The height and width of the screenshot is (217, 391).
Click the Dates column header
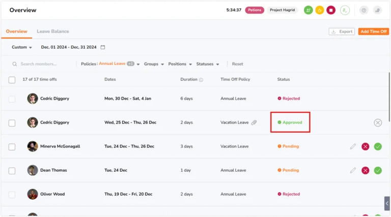110,79
